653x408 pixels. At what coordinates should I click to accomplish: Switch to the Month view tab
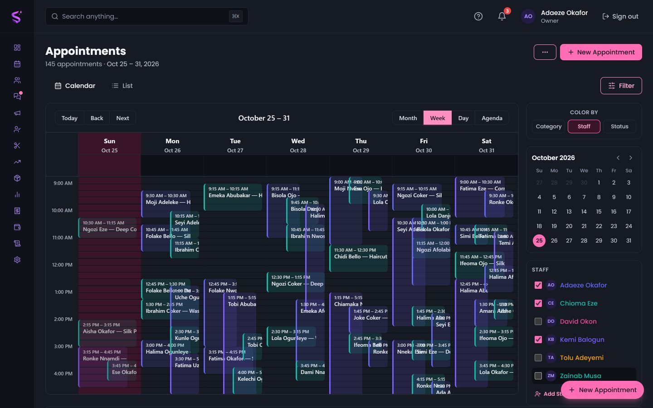pyautogui.click(x=408, y=118)
